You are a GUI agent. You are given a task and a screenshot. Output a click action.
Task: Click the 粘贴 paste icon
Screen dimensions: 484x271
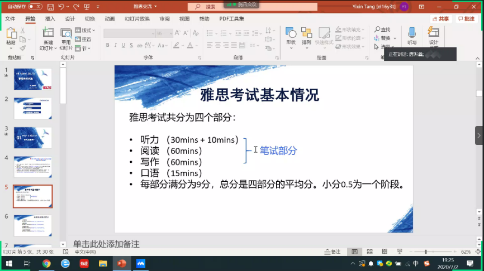pyautogui.click(x=11, y=33)
